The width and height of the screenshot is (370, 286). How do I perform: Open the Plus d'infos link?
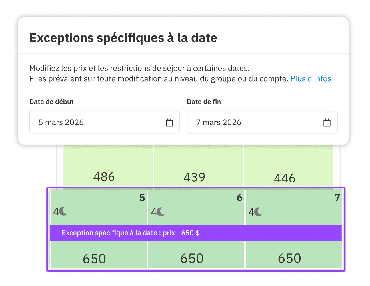(x=311, y=78)
